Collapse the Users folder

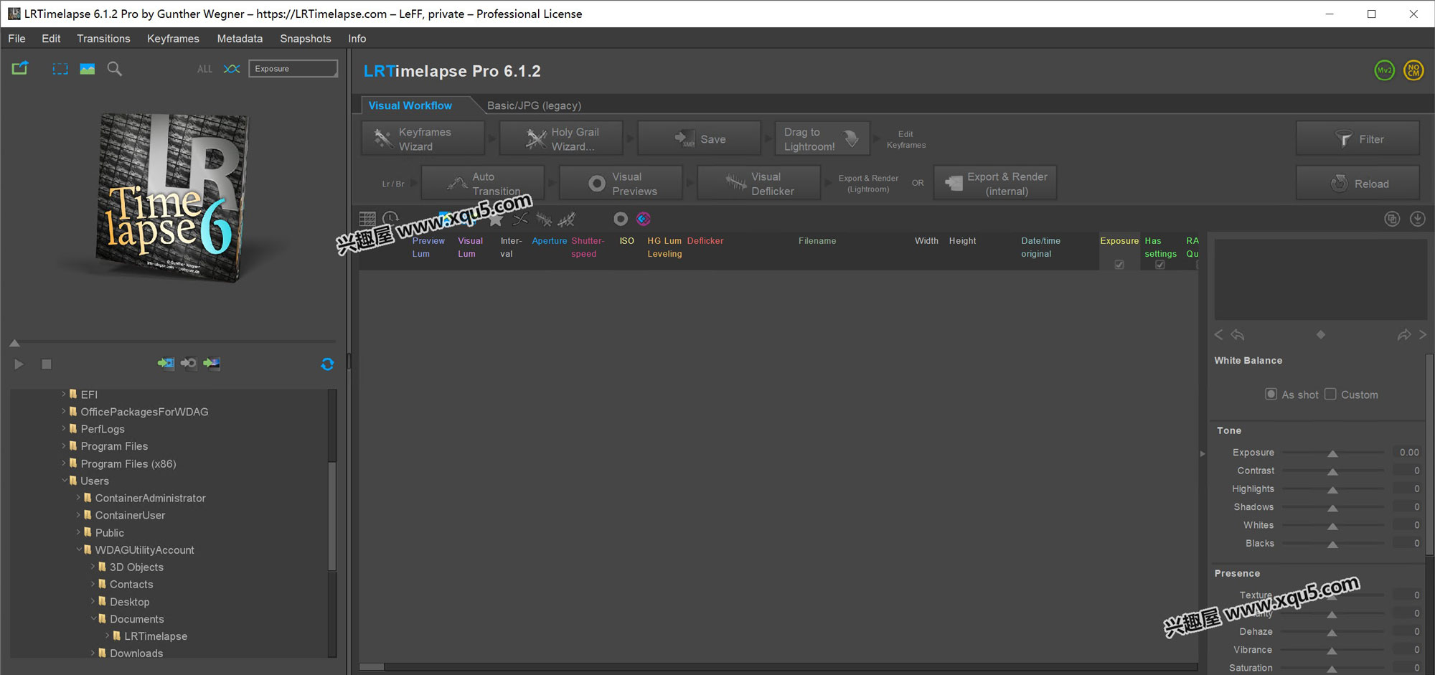(x=64, y=481)
